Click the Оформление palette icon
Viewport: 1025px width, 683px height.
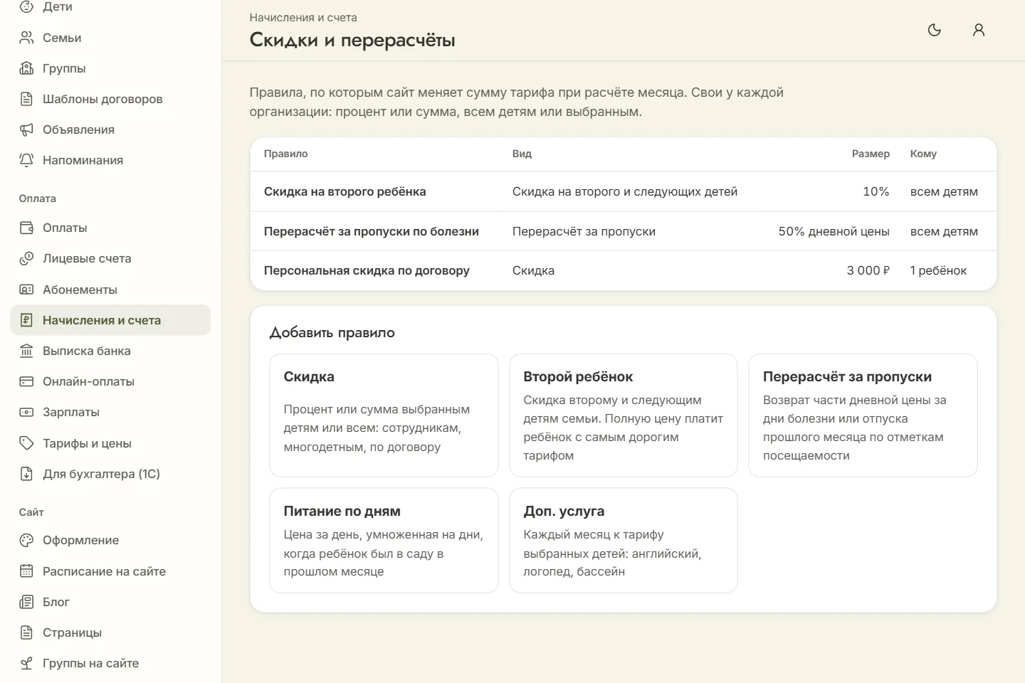pyautogui.click(x=26, y=540)
